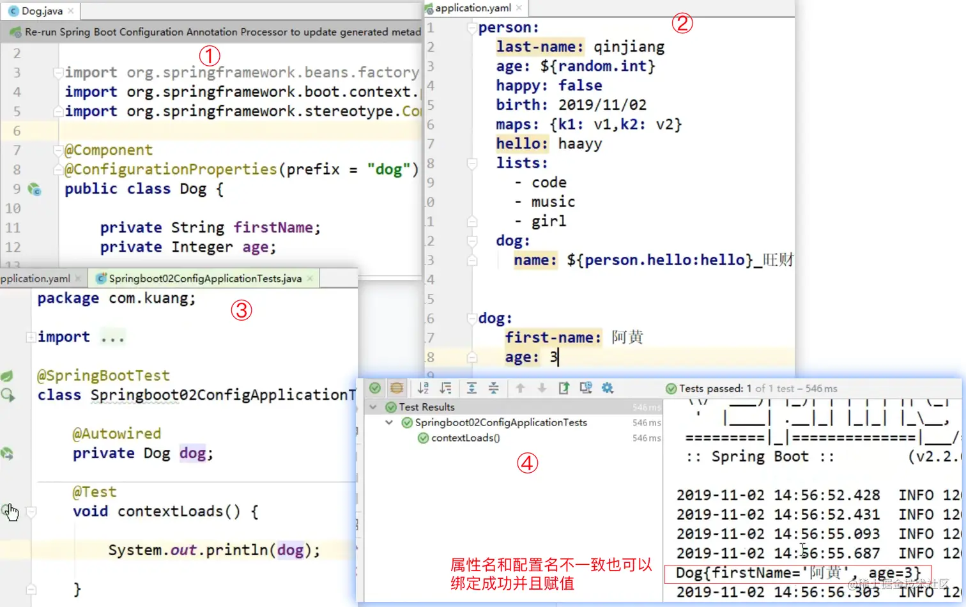The height and width of the screenshot is (607, 966).
Task: Select Springboot02ConfigApplicationTests in test tree
Action: (501, 422)
